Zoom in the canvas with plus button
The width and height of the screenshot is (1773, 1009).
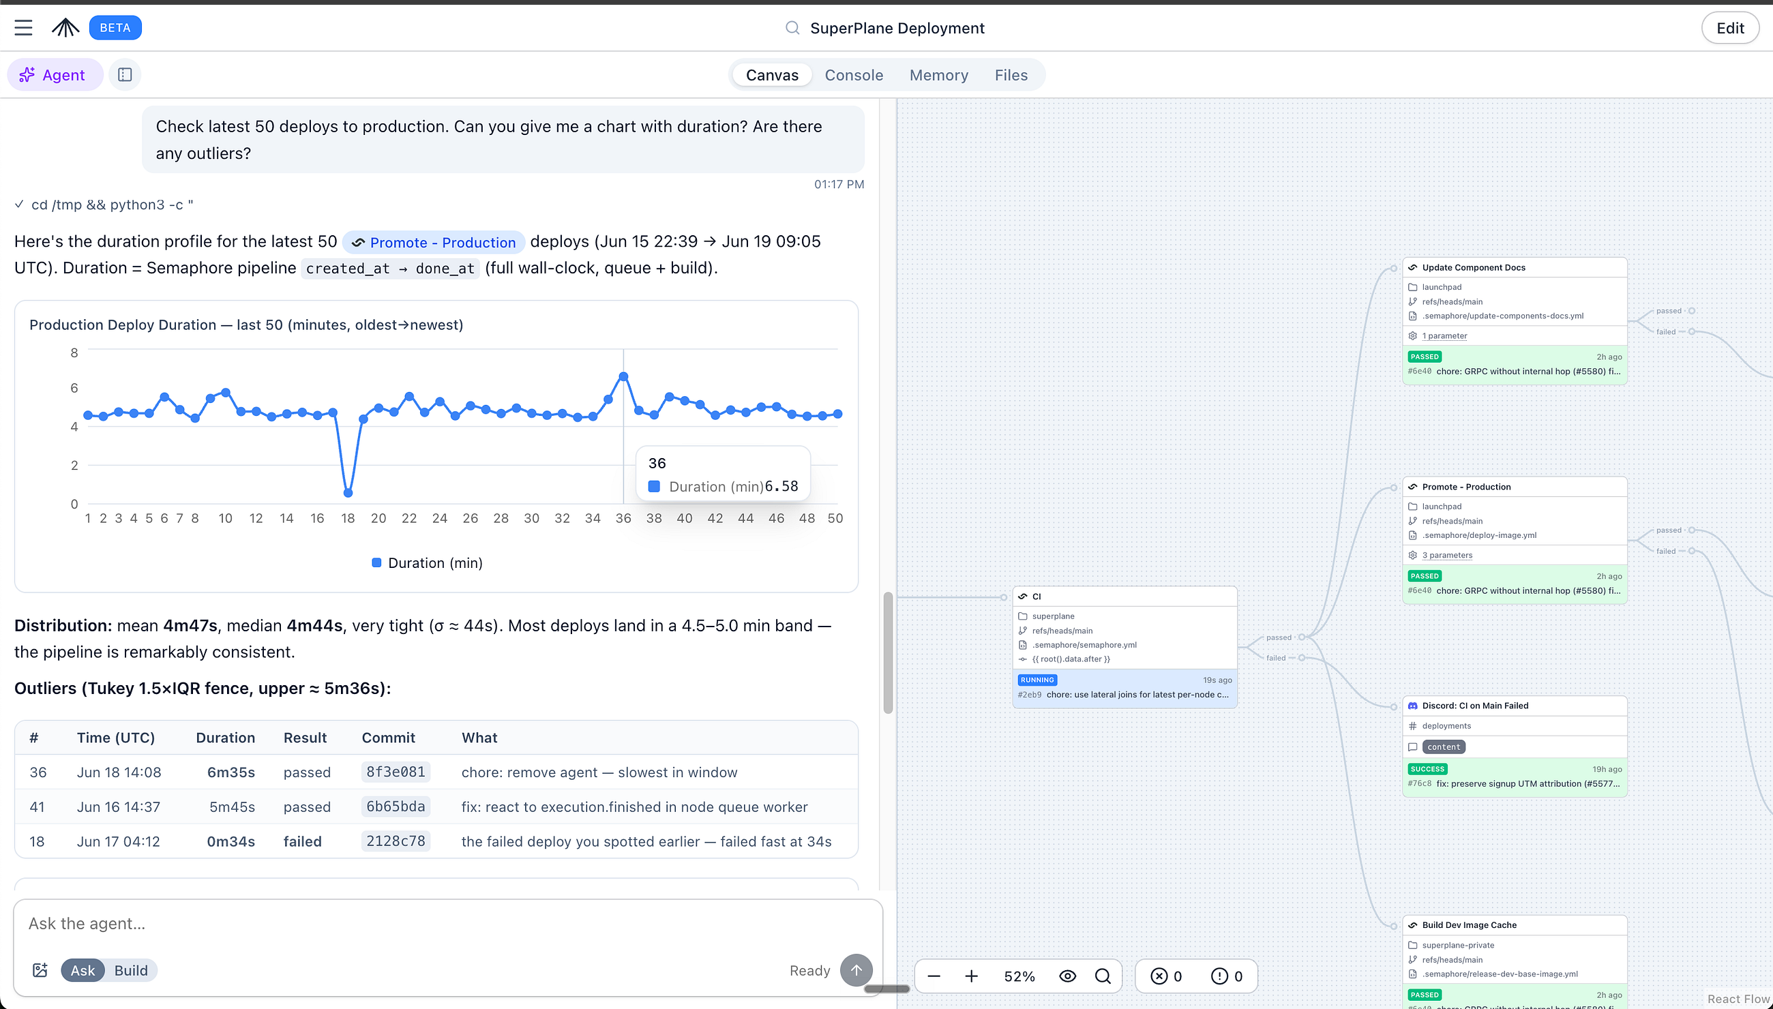click(971, 976)
